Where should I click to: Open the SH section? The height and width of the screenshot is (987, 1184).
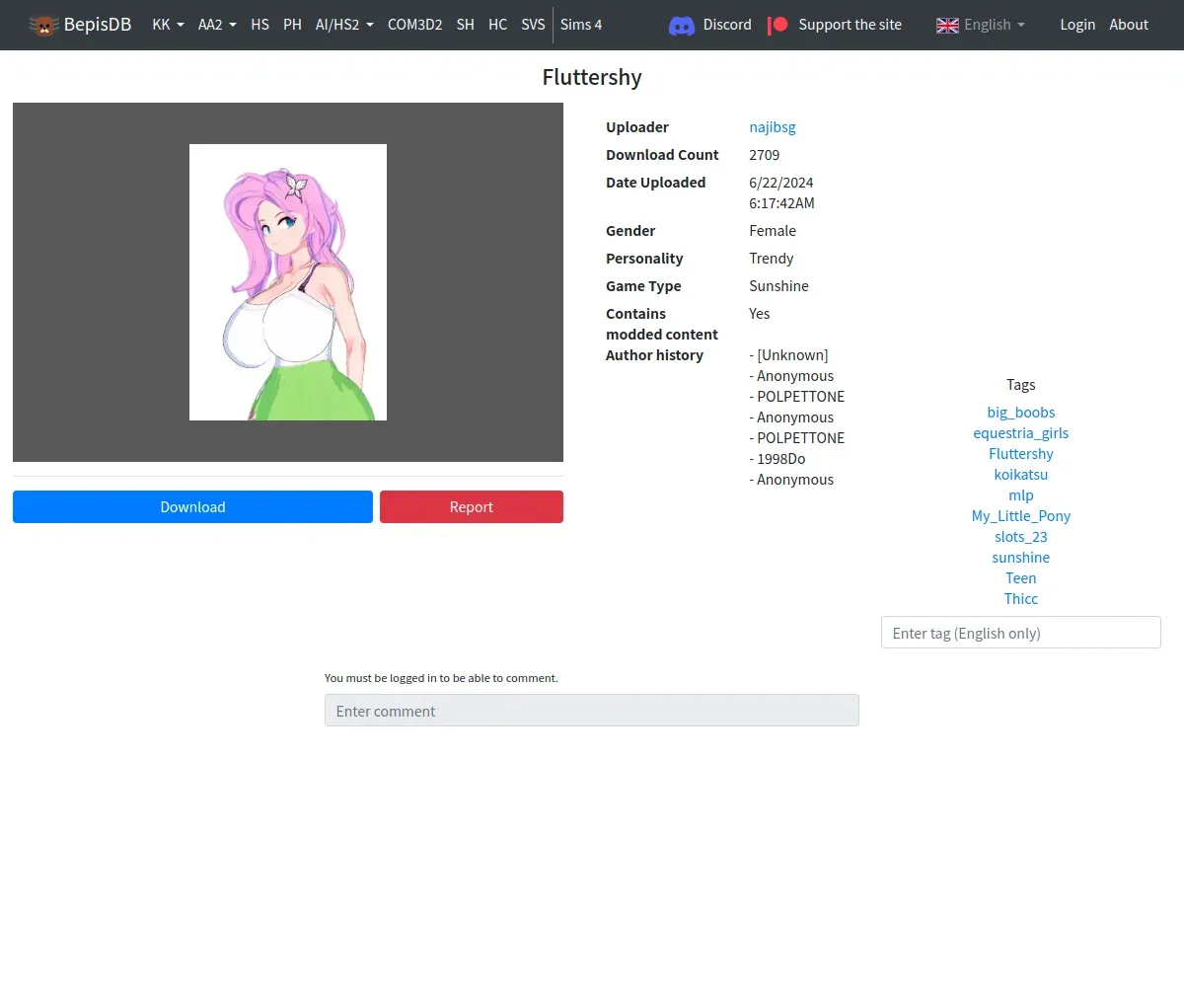click(465, 25)
